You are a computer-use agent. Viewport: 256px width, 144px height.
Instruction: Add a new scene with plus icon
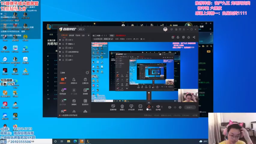[89, 35]
